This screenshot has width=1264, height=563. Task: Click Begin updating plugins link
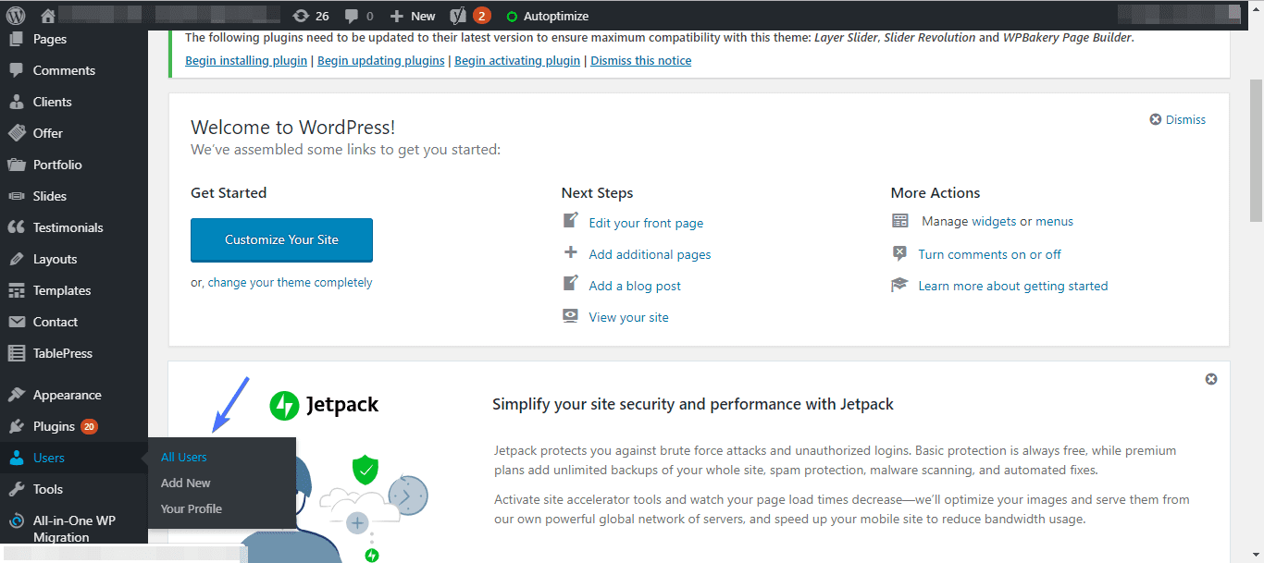[381, 60]
